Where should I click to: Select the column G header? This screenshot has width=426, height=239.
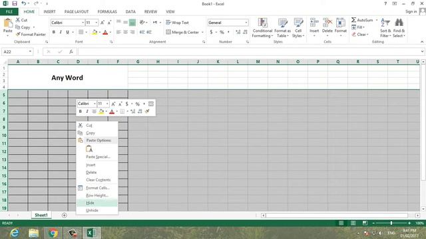(138, 62)
